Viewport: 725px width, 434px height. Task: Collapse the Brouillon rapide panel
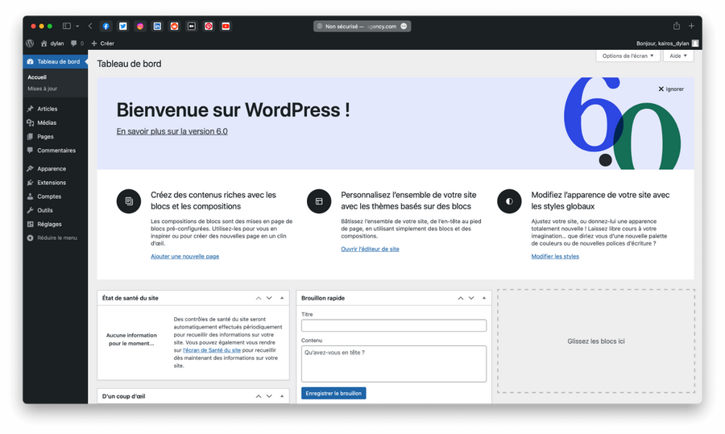[x=483, y=298]
